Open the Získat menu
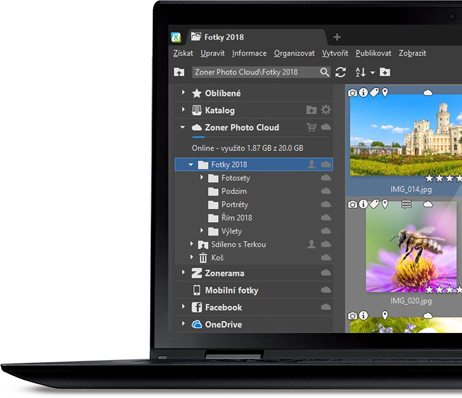The image size is (462, 398). click(x=183, y=53)
